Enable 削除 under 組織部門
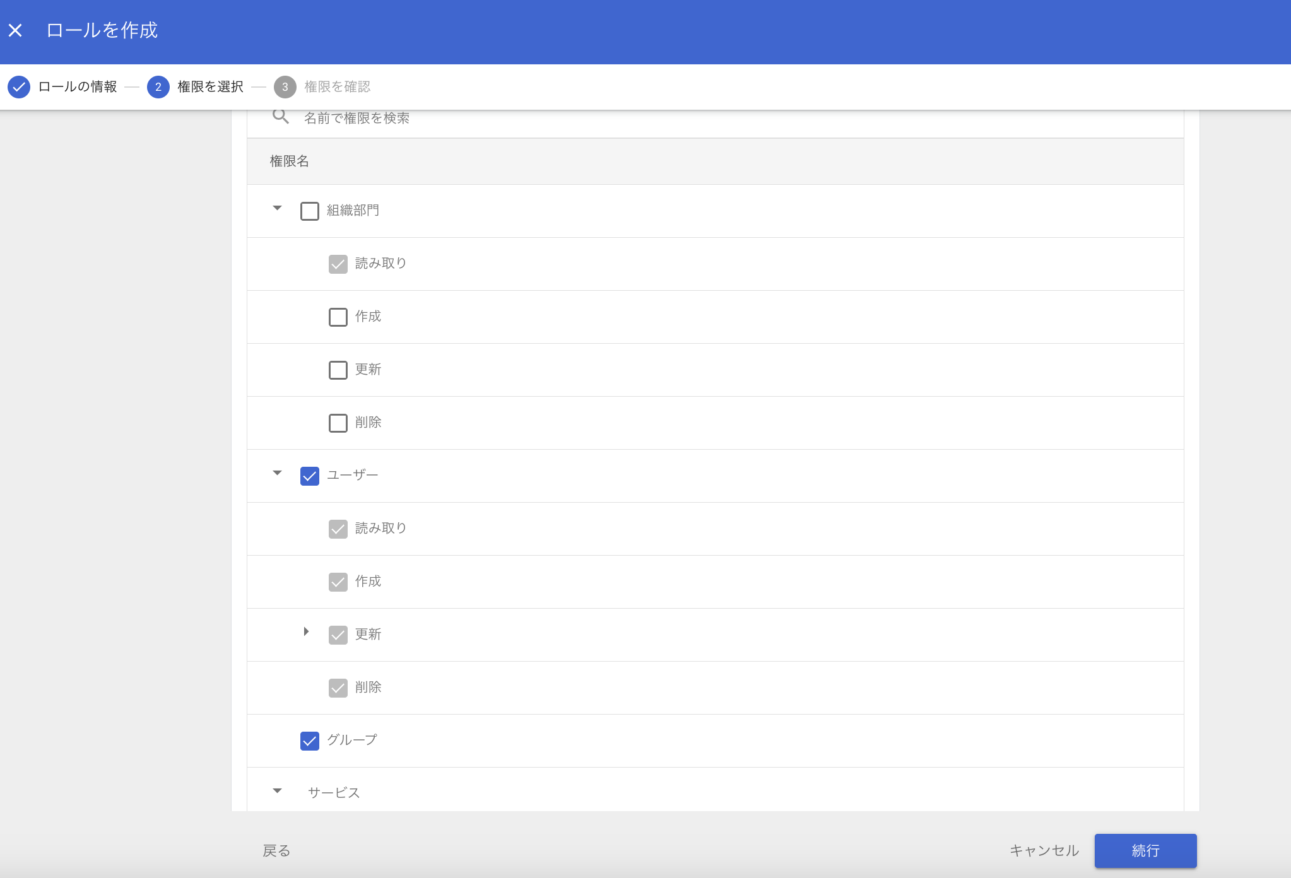1291x878 pixels. (x=338, y=423)
